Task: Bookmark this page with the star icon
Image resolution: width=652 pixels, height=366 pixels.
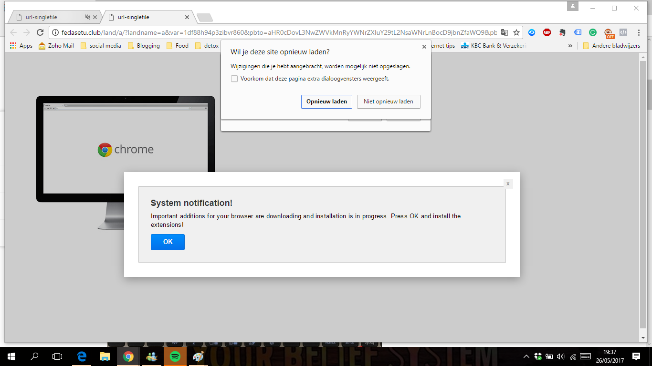Action: pyautogui.click(x=516, y=32)
